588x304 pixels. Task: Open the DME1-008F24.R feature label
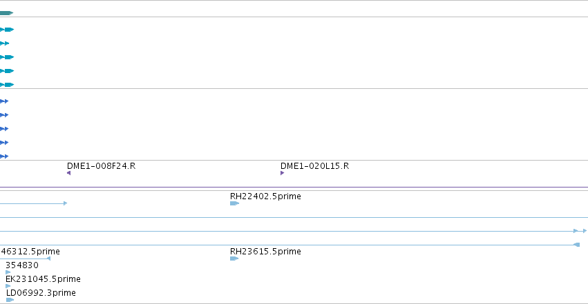(102, 165)
